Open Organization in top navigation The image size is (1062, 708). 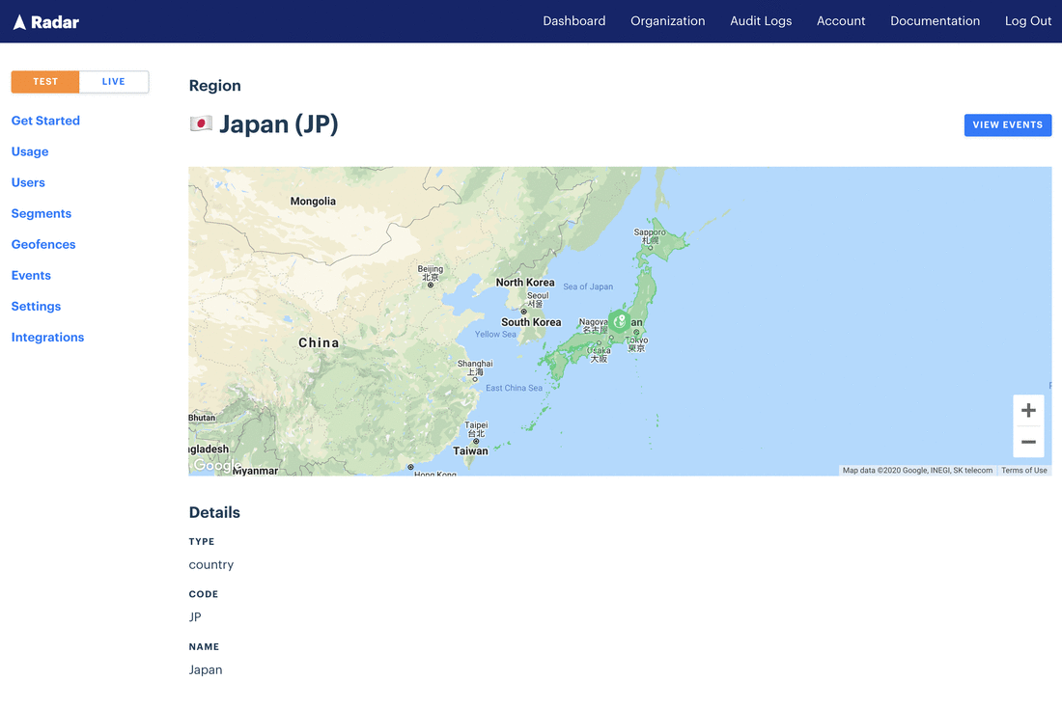coord(668,21)
